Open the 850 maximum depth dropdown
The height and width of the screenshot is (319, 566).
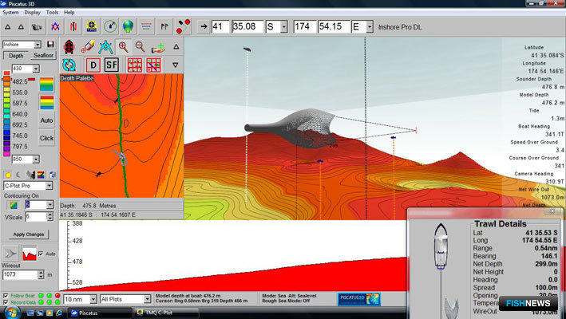point(36,159)
